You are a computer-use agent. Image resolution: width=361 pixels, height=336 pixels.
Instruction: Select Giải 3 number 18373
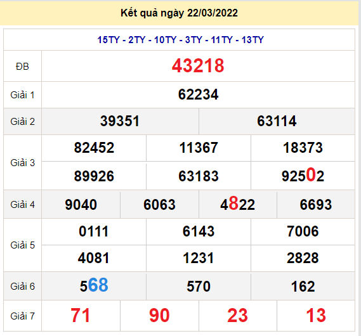coord(303,148)
